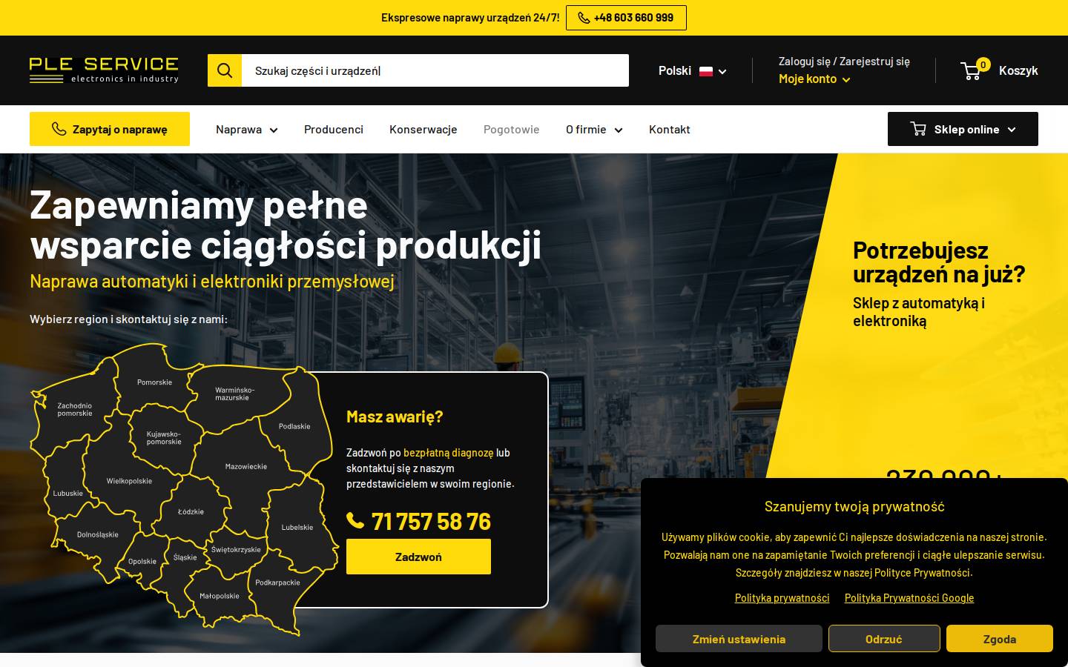The width and height of the screenshot is (1068, 667).
Task: Call the number 71 757 58 76
Action: (431, 522)
